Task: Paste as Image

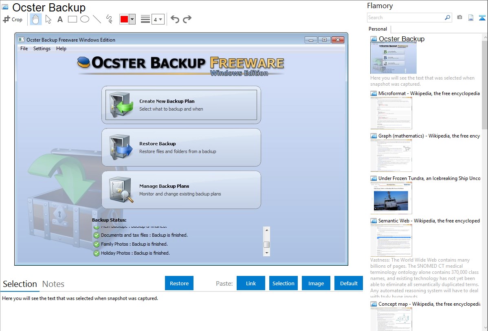Action: pyautogui.click(x=316, y=283)
